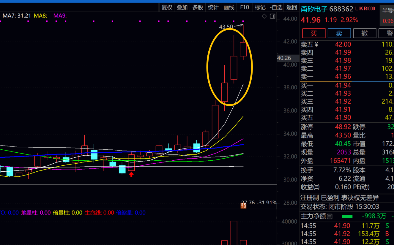Open the 主力净额 detail list icon
Screen dimensions: 394x245
[x=330, y=216]
